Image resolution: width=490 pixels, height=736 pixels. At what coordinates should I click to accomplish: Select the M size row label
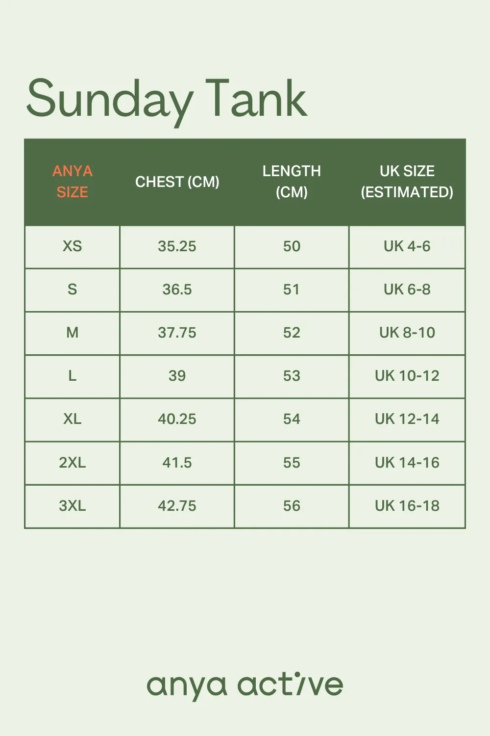(73, 333)
